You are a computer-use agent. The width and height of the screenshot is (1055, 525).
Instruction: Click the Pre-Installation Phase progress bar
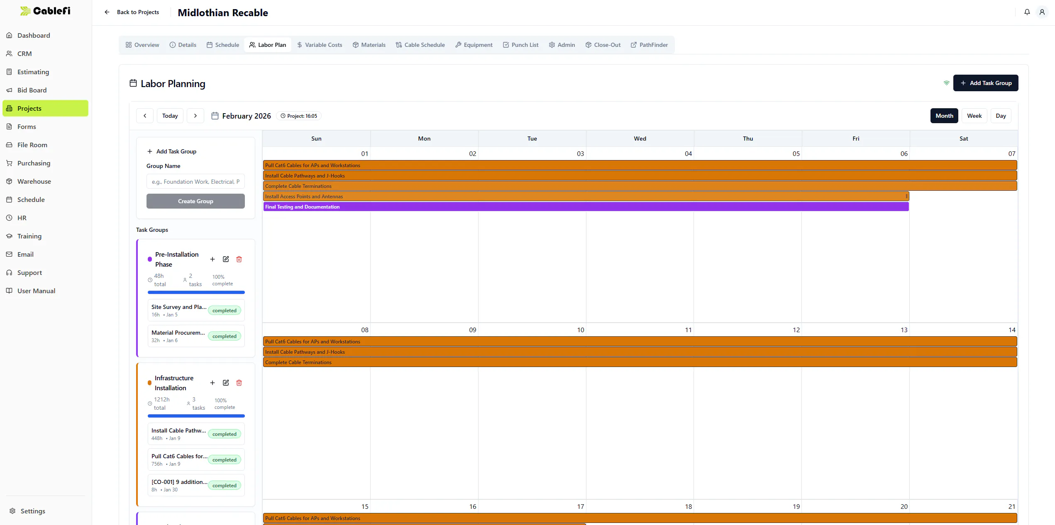click(196, 292)
